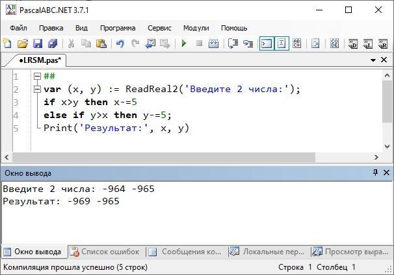Viewport: 394px width, 275px height.
Task: Format code with the document layout icon
Action: click(315, 43)
